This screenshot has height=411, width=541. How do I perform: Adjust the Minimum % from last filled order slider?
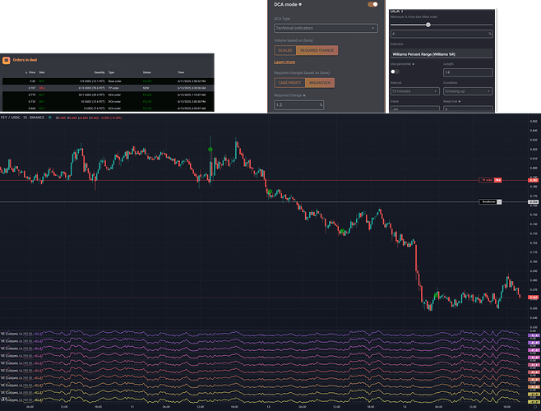pyautogui.click(x=428, y=25)
